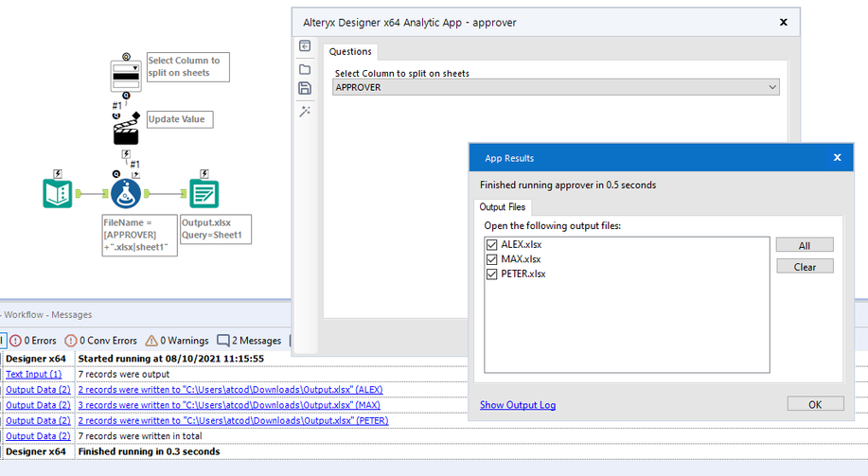Click lightning anchor above Output Data tool
Viewport: 868px width, 476px height.
(x=204, y=174)
